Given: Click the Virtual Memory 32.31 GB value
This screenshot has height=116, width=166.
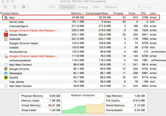Looking at the screenshot, I should point(54,105).
